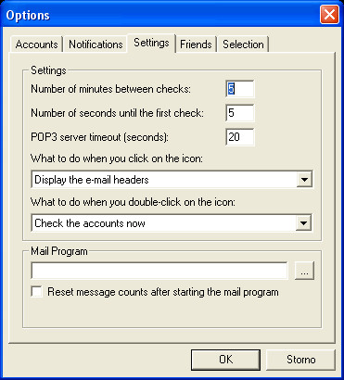Browse for mail program with the ellipsis button
This screenshot has height=380, width=344.
pyautogui.click(x=304, y=271)
